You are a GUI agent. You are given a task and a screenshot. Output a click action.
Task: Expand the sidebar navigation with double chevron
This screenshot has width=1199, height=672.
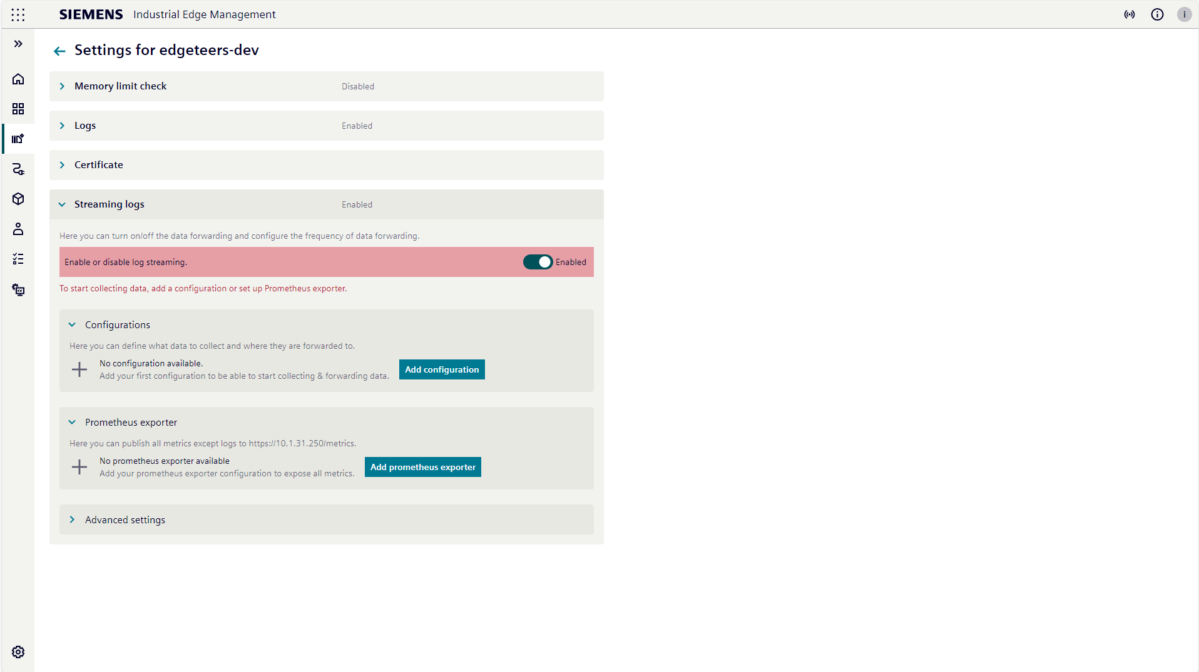(x=18, y=44)
